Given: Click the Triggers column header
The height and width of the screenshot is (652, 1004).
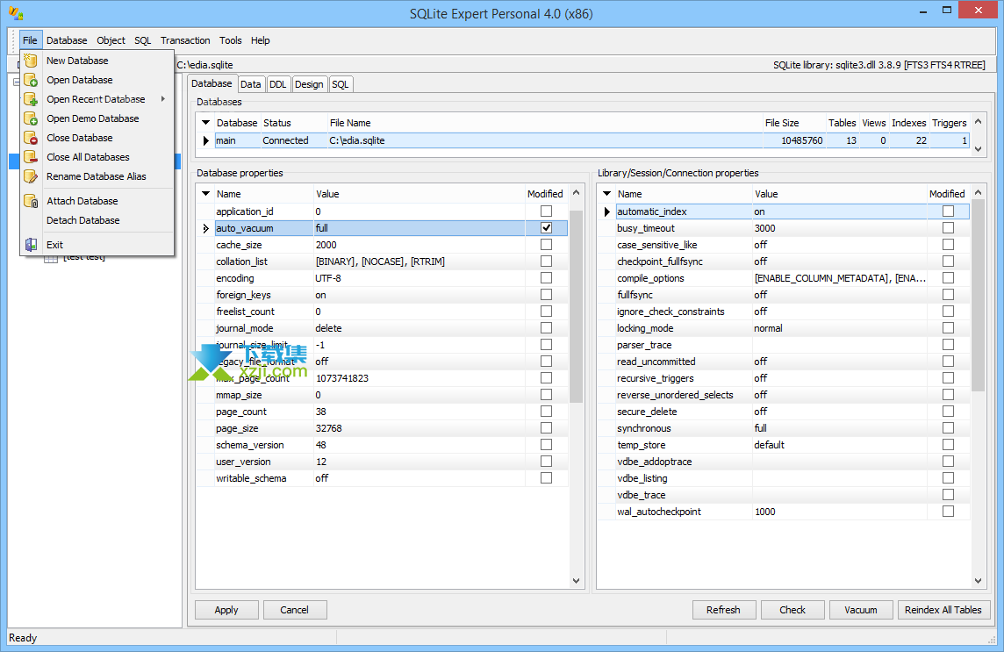Looking at the screenshot, I should (x=950, y=123).
